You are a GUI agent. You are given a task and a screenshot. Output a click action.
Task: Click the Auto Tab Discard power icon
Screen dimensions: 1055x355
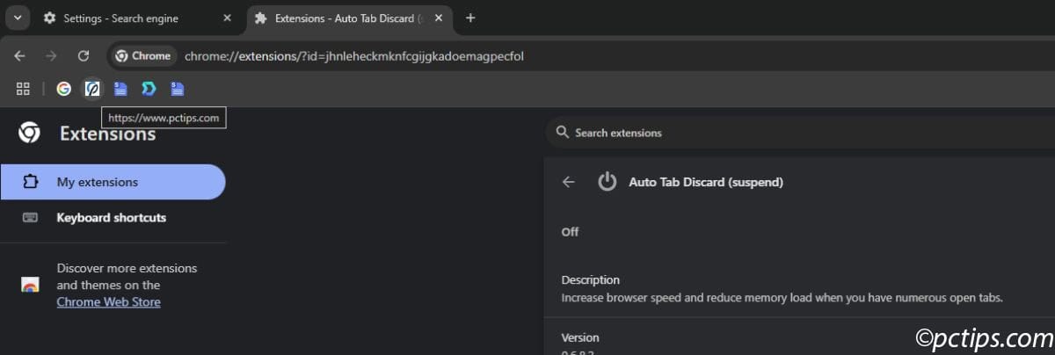[x=607, y=182]
